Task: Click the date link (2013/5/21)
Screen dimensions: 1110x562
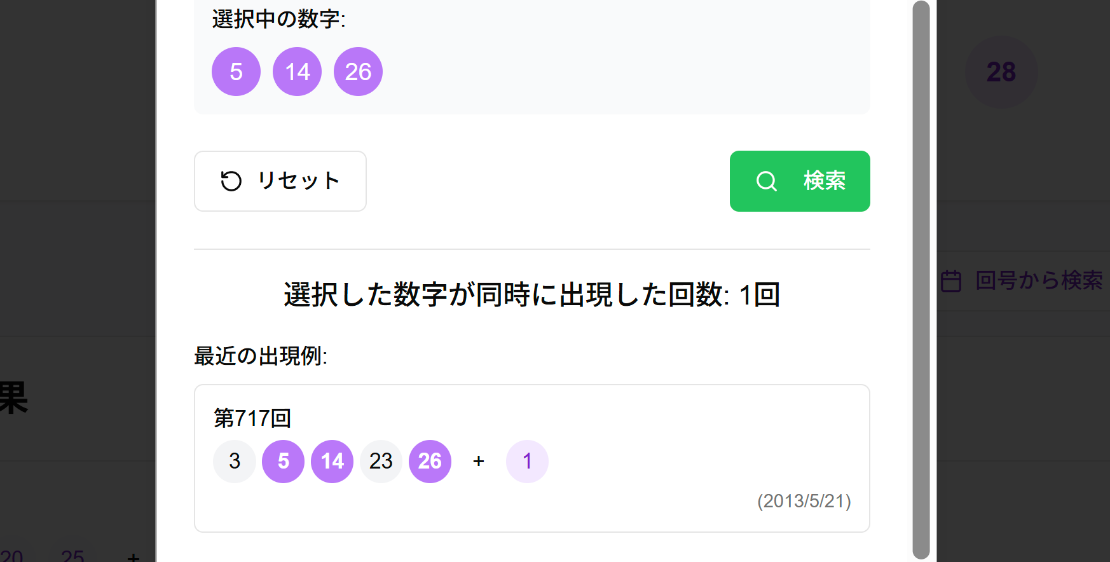Action: tap(805, 502)
